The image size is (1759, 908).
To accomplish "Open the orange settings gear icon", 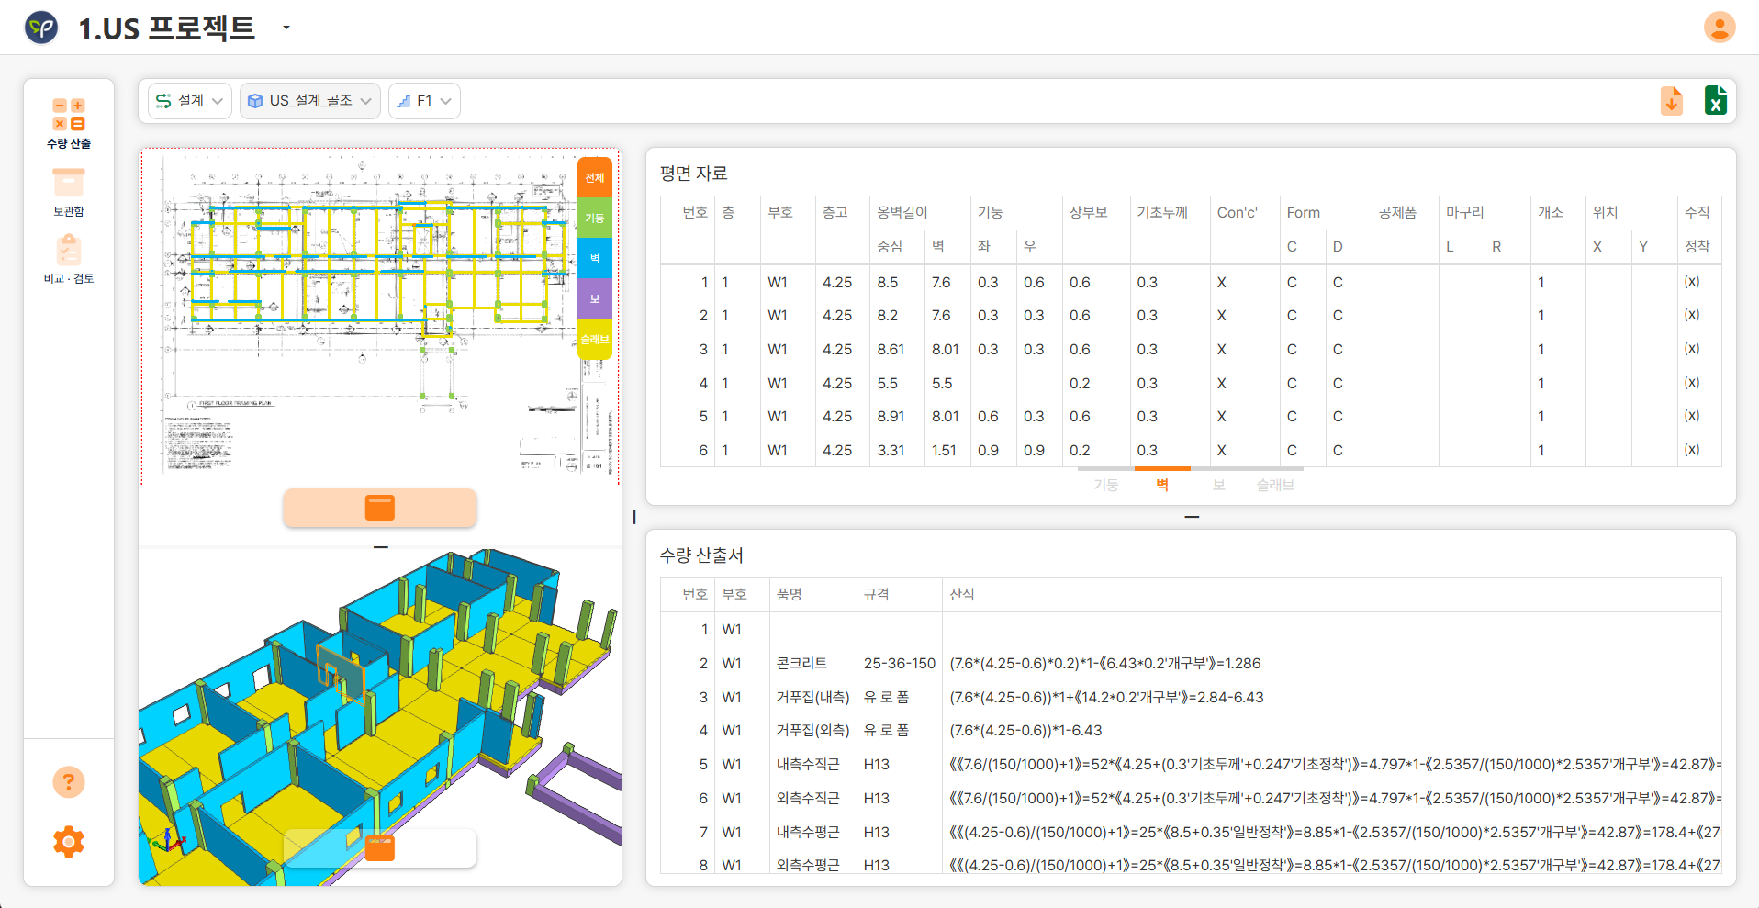I will pyautogui.click(x=69, y=841).
